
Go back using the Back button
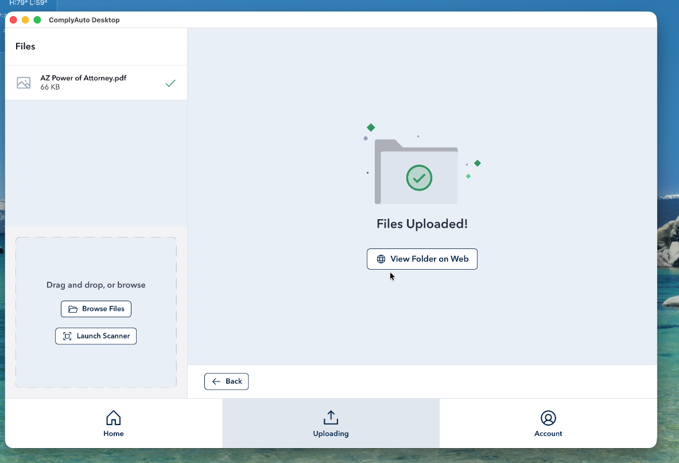click(x=227, y=382)
